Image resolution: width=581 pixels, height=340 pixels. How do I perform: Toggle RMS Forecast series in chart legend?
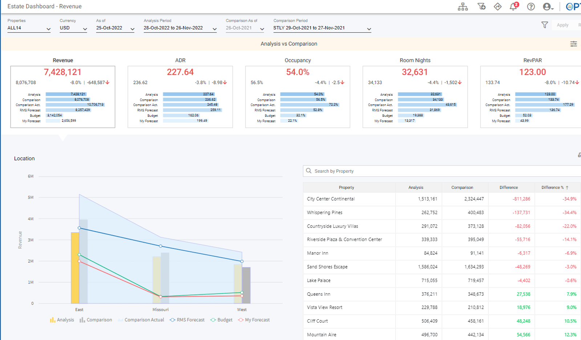point(187,320)
